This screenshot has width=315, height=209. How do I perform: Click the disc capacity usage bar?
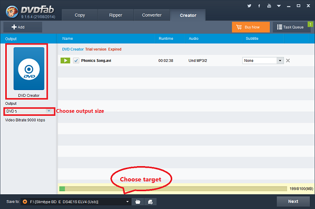tap(173, 189)
